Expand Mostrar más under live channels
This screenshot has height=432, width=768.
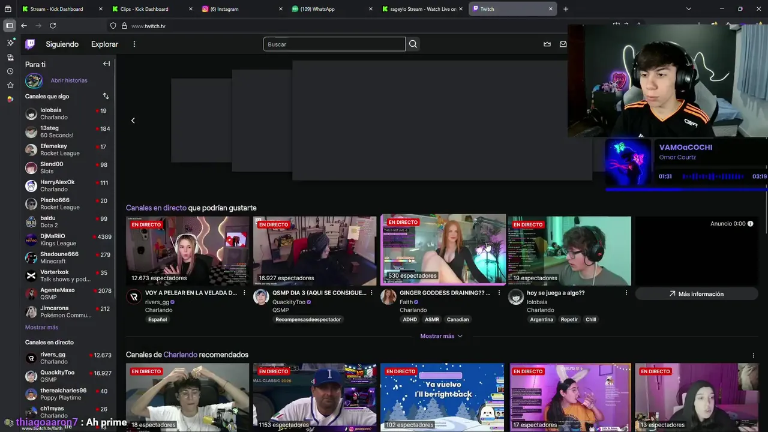(441, 336)
